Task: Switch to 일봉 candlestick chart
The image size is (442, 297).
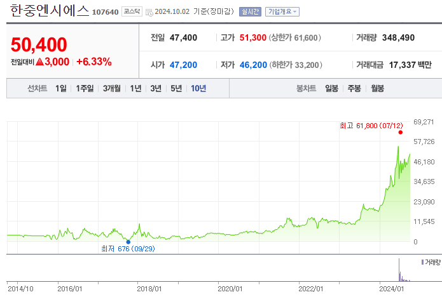Action: tap(331, 89)
